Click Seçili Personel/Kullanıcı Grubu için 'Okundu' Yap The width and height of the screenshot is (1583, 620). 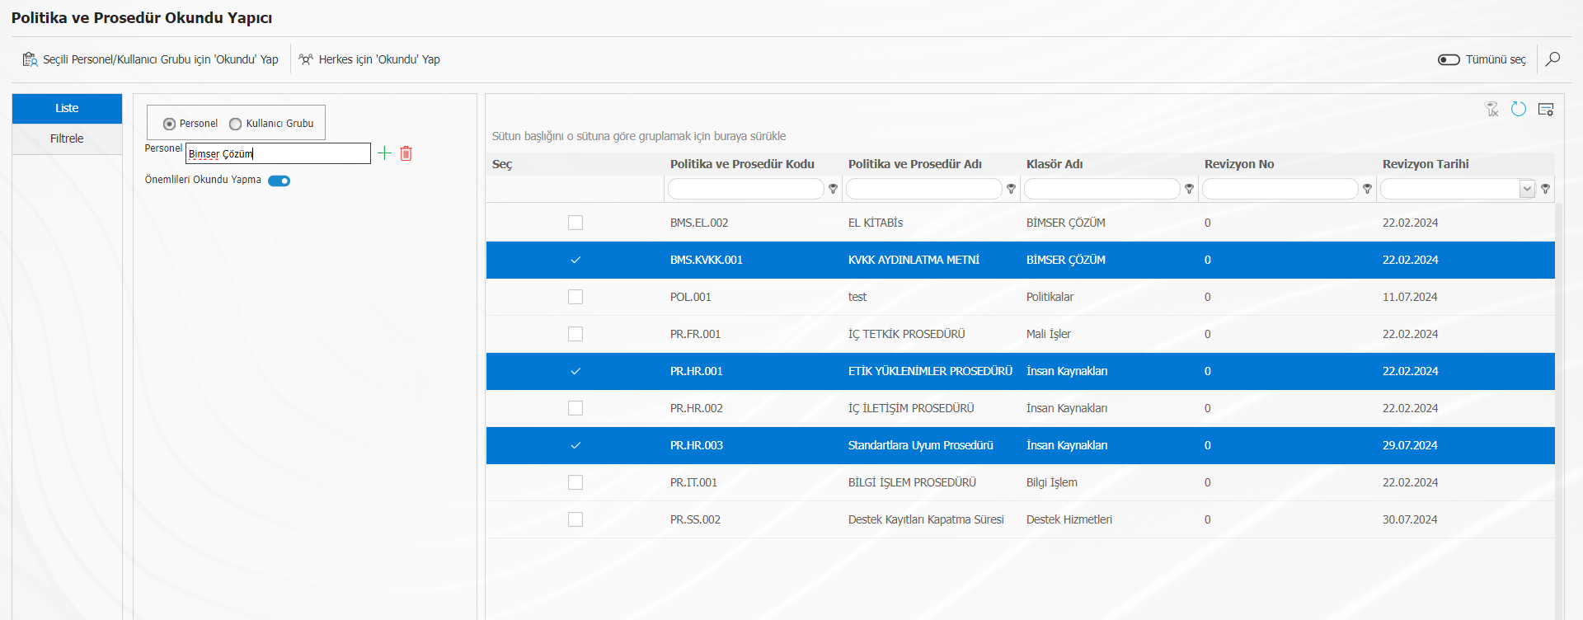click(150, 59)
